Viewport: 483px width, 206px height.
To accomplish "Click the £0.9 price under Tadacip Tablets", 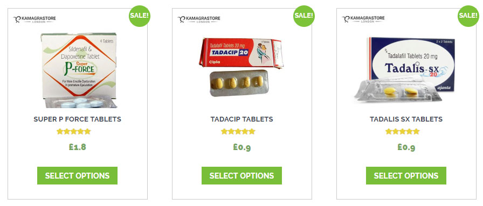I will (242, 147).
